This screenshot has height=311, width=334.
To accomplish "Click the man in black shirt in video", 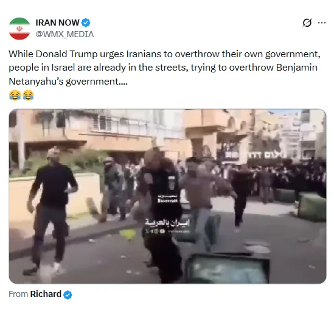I will tap(51, 207).
